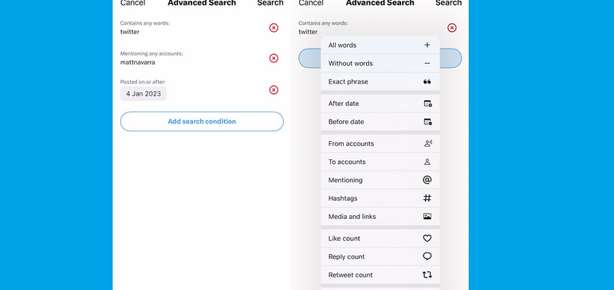Click the quotation marks icon
This screenshot has height=290, width=614.
pos(427,82)
